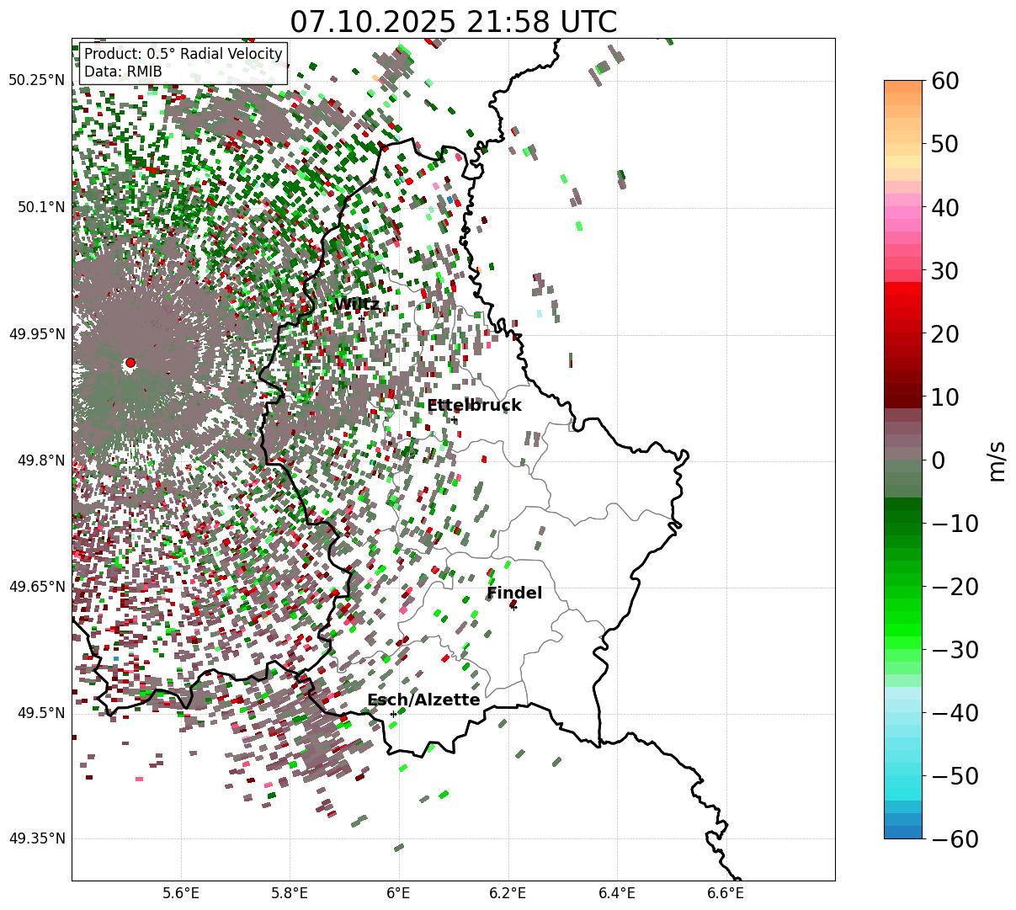Image resolution: width=1016 pixels, height=910 pixels.
Task: Click the Data: RMIB legend line
Action: click(123, 72)
